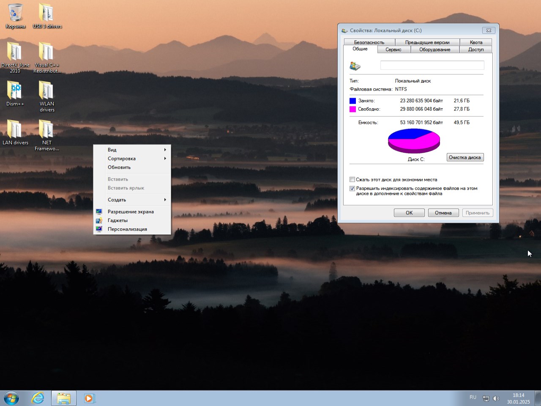Enable compressing the disk to save space

(x=352, y=179)
